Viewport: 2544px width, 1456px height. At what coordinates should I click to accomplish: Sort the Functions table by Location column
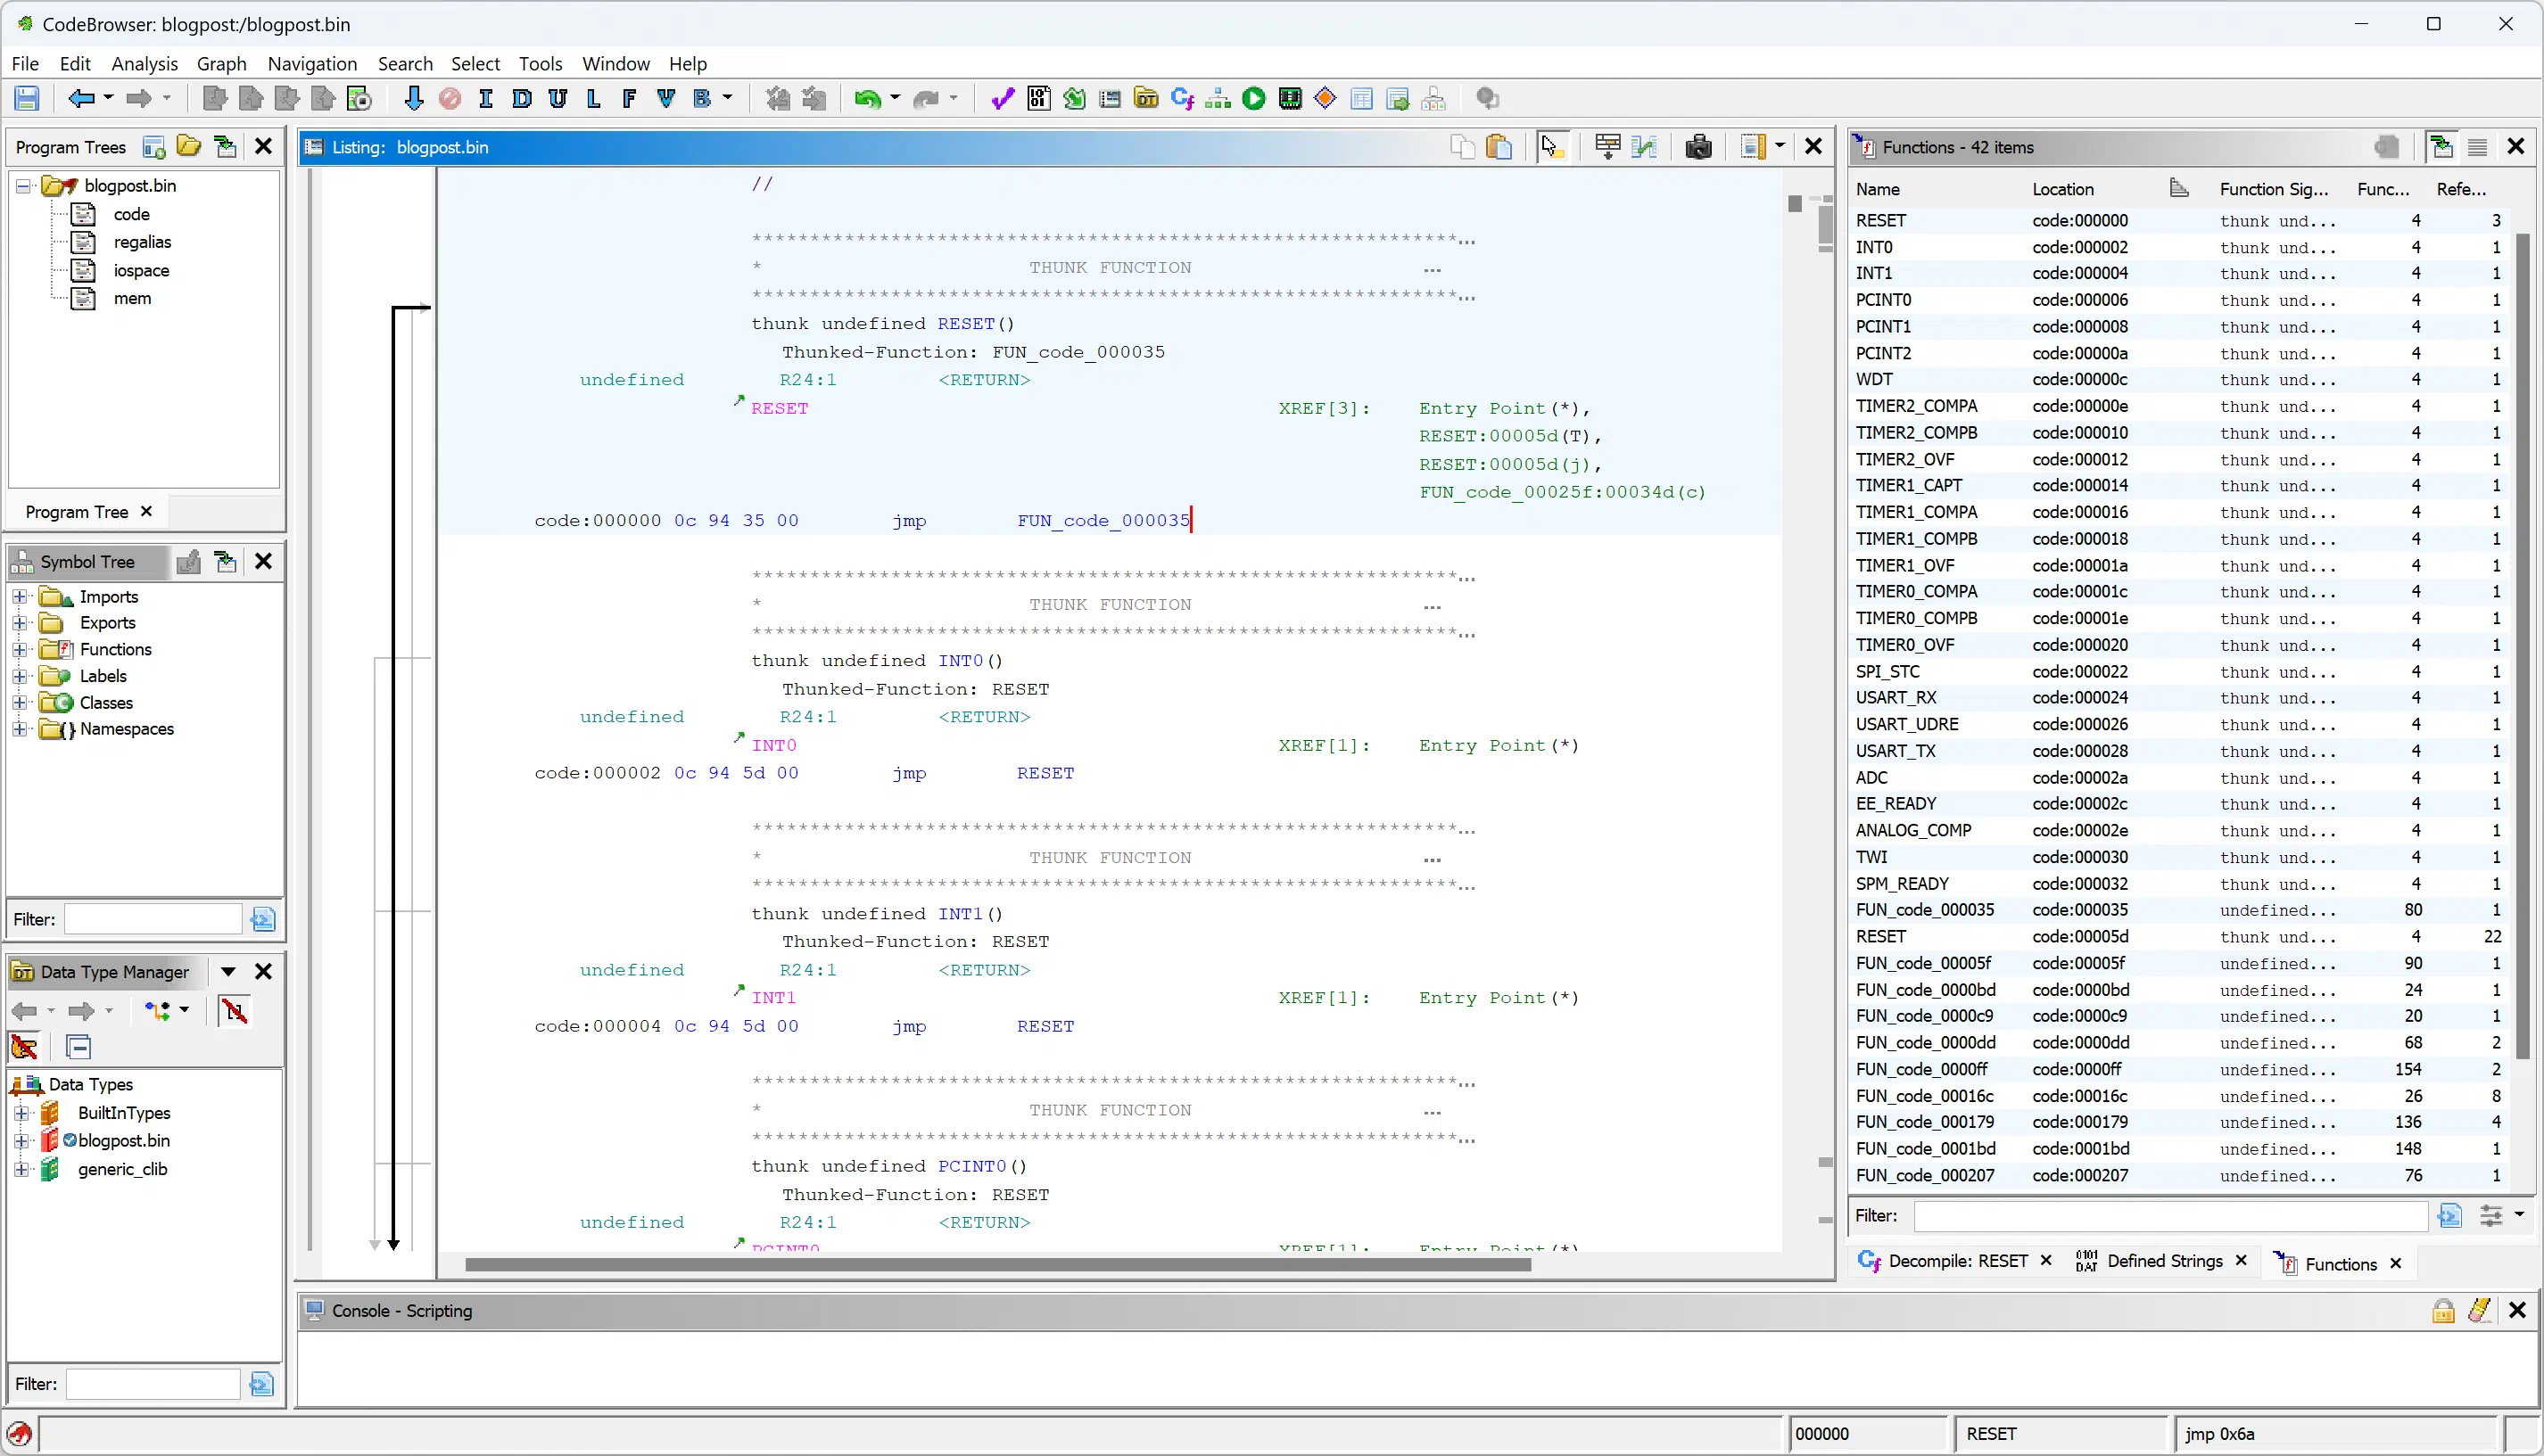pyautogui.click(x=2063, y=189)
